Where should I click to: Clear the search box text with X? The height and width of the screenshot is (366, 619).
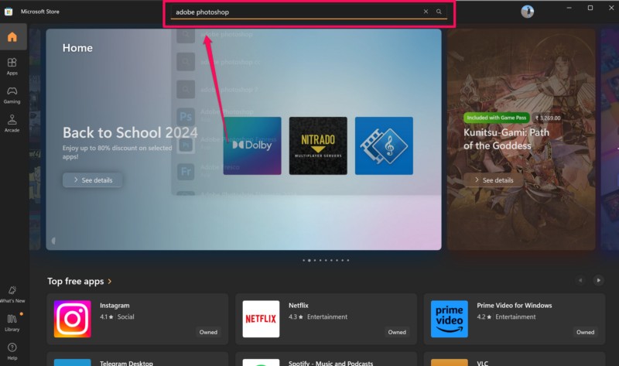[426, 12]
